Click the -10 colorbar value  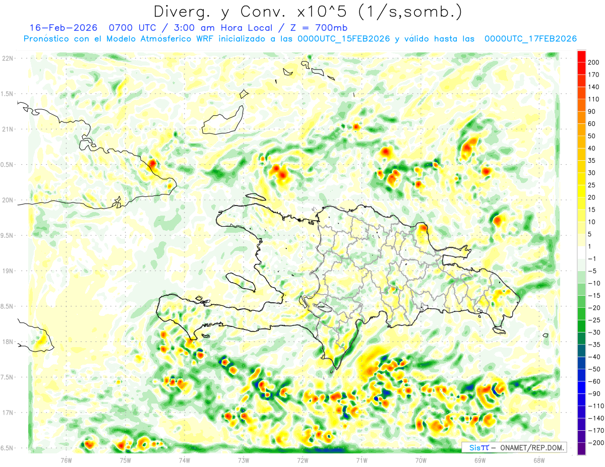coord(595,283)
